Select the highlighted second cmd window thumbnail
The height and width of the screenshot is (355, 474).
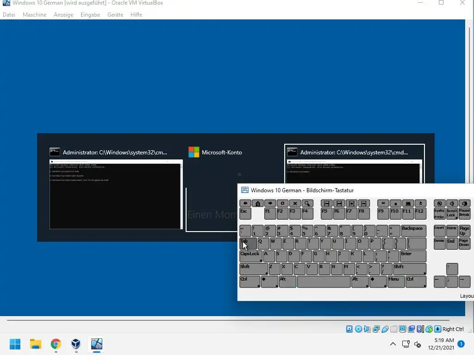[354, 164]
